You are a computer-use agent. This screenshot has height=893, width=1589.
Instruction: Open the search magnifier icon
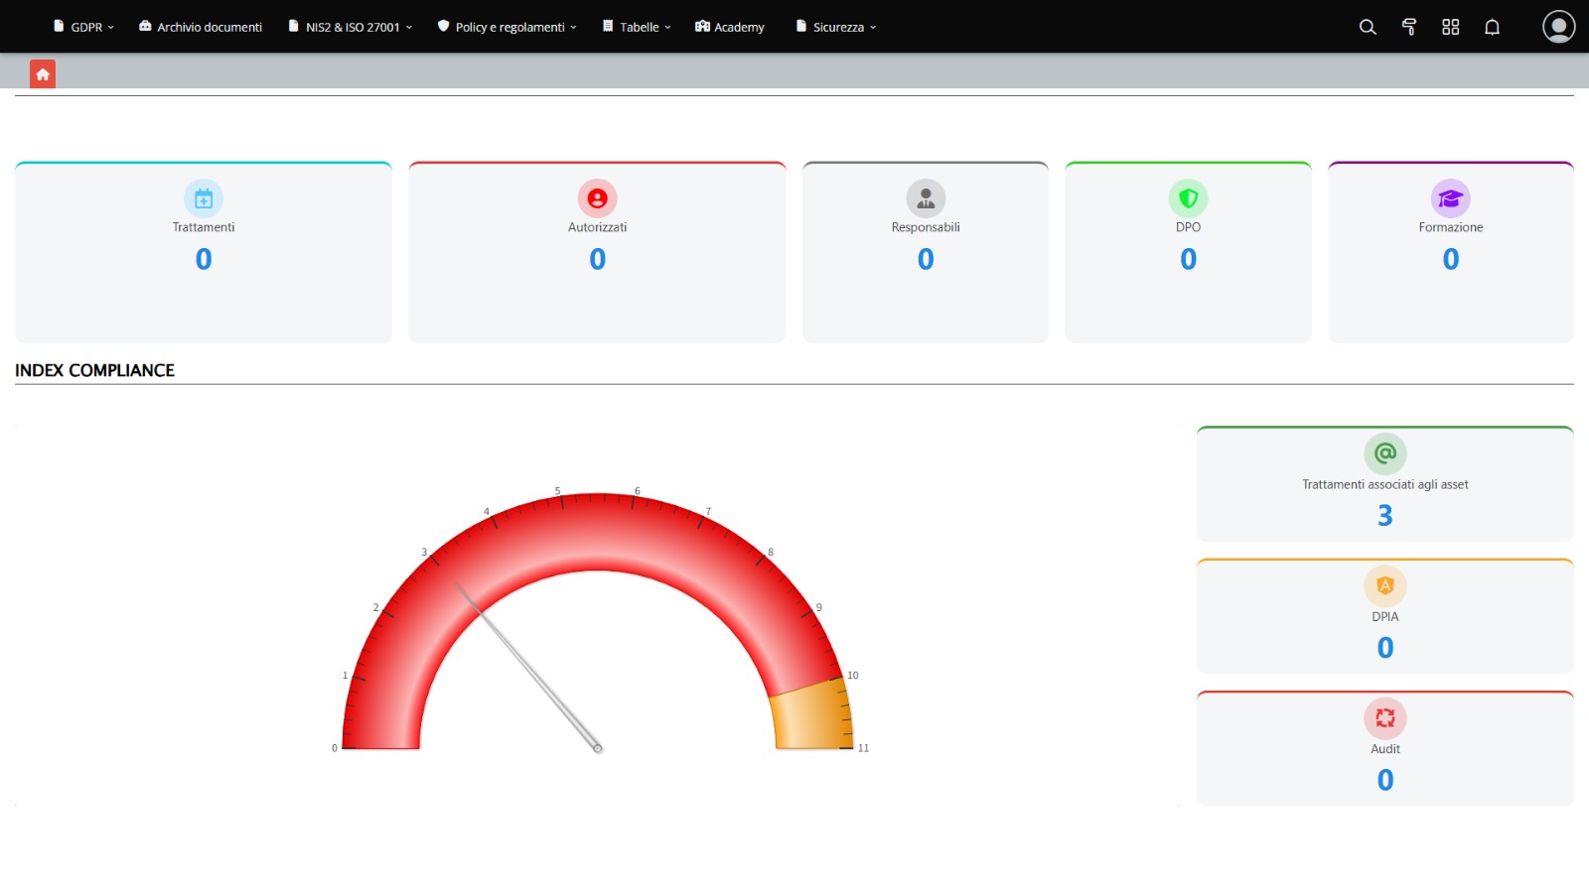point(1368,27)
